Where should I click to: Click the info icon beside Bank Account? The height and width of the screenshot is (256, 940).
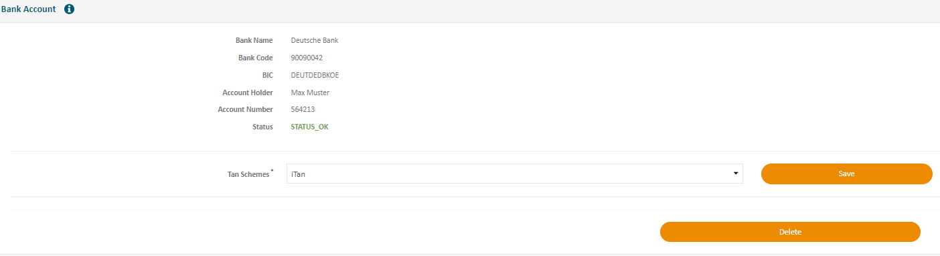[69, 9]
